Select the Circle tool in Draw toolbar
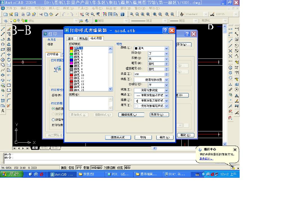 point(3,60)
